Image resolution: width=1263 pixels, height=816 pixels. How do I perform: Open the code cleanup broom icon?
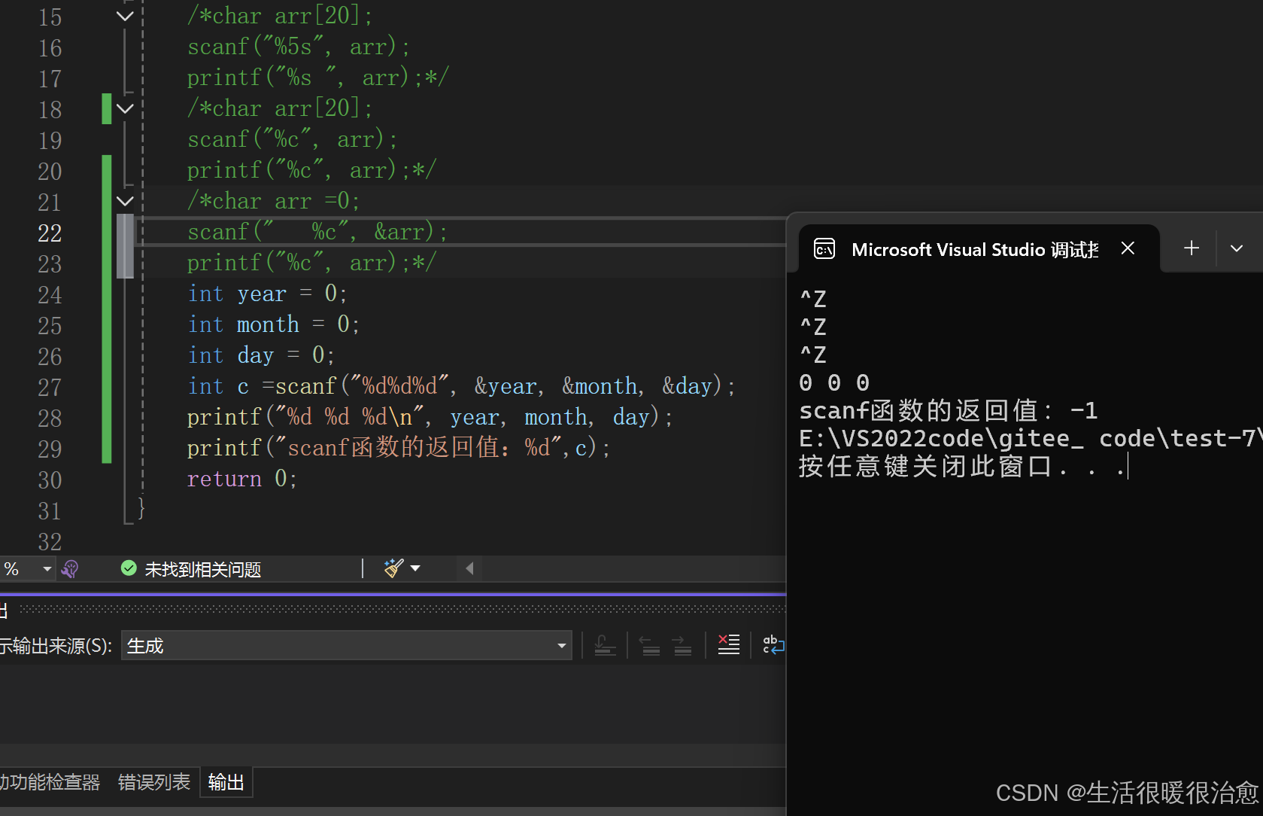coord(393,568)
